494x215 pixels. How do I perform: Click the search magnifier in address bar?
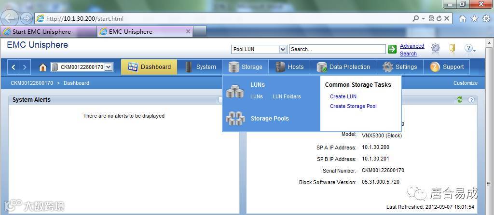pos(416,18)
